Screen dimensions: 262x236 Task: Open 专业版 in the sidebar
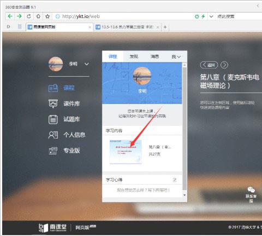64,151
